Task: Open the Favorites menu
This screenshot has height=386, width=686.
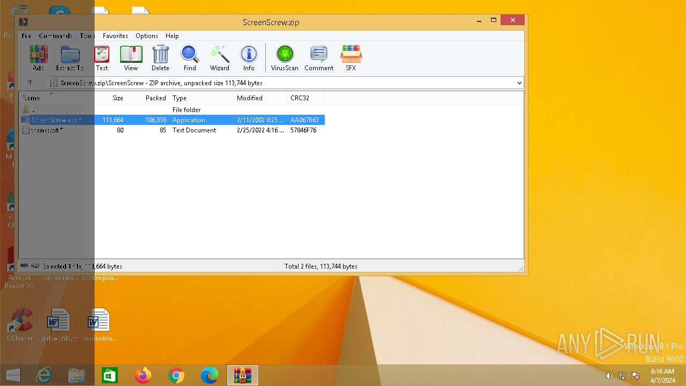Action: pos(115,36)
